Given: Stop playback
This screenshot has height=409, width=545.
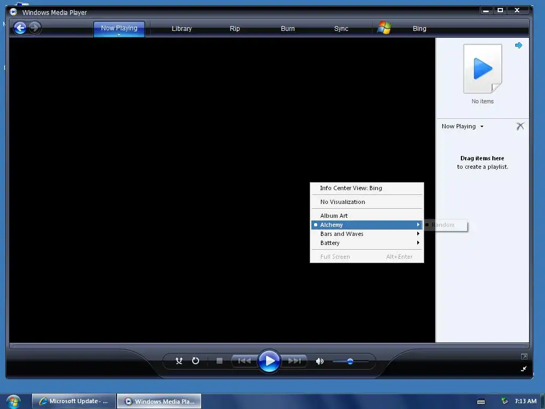Looking at the screenshot, I should pos(219,361).
